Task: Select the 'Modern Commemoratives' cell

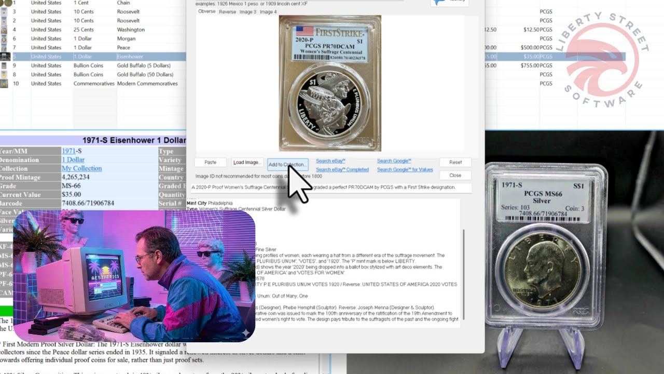Action: pos(147,83)
